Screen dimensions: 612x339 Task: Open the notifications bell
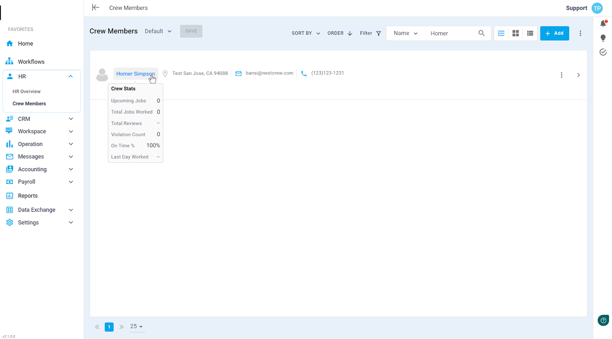(x=603, y=23)
